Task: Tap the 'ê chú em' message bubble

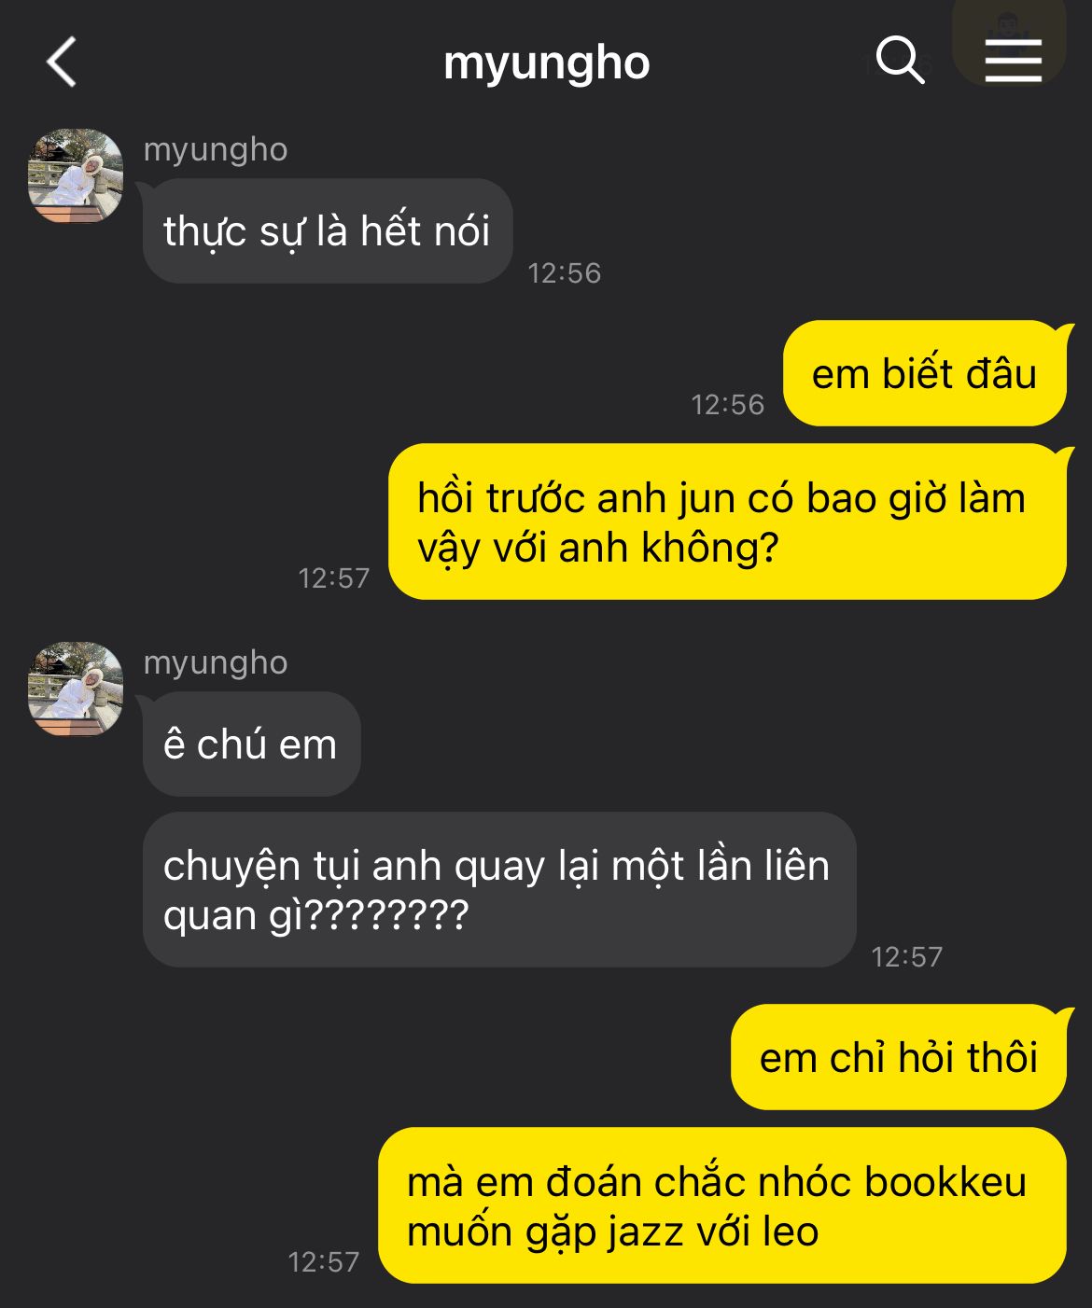Action: 251,744
